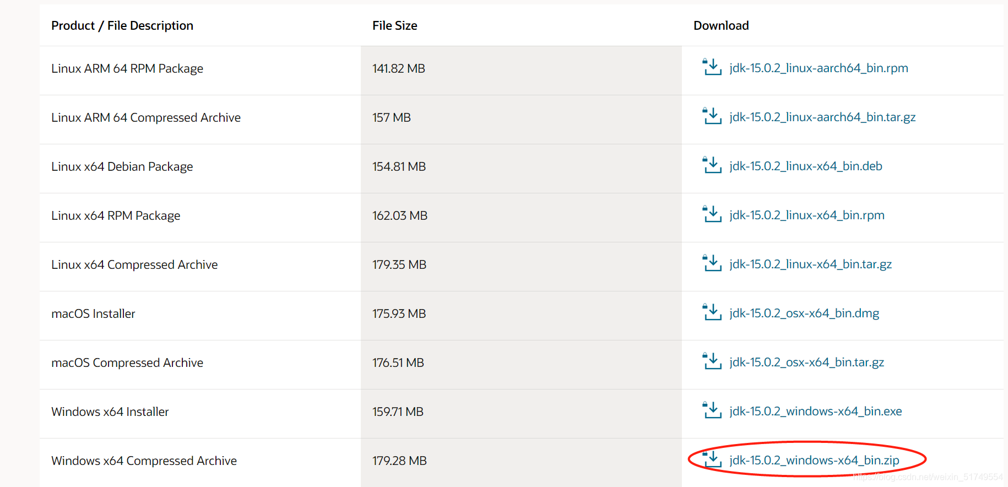Click the File Size column header
Screen dimensions: 1008x487
click(x=395, y=26)
